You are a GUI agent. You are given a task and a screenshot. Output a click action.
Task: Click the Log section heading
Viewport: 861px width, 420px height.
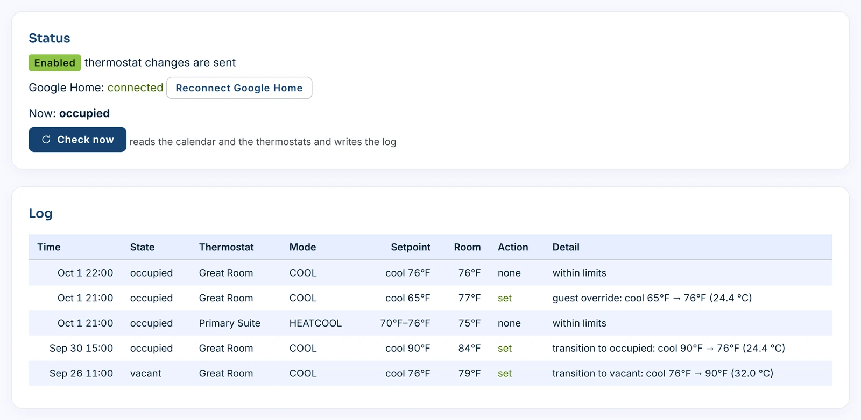tap(40, 213)
